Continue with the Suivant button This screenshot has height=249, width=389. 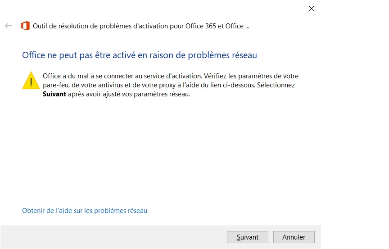(x=247, y=237)
